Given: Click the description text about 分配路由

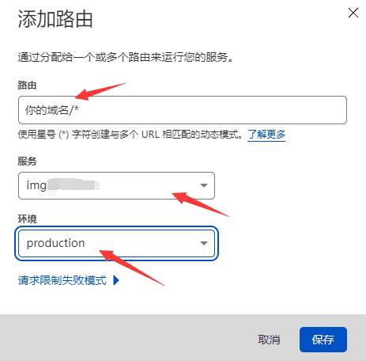Looking at the screenshot, I should (x=126, y=57).
